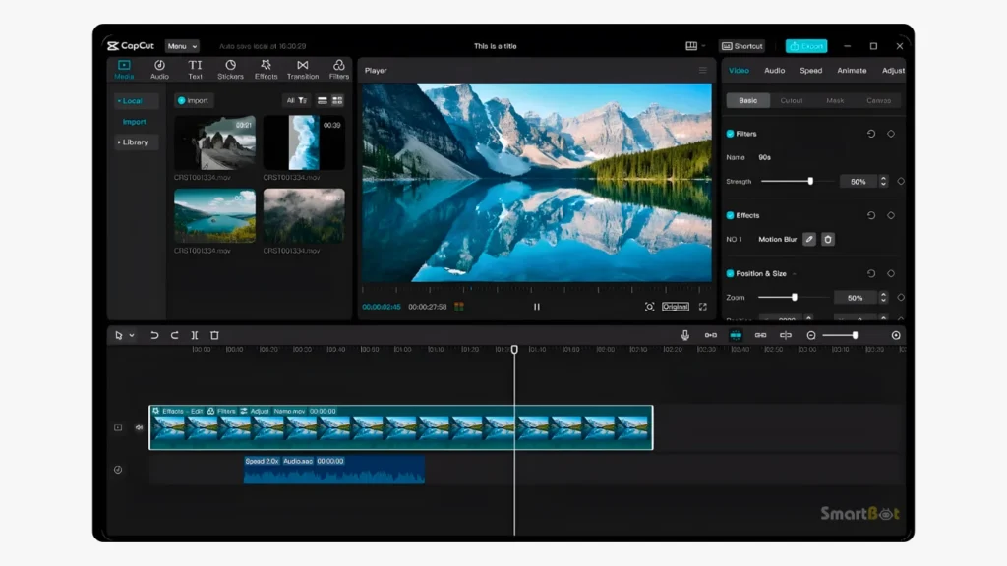This screenshot has height=566, width=1007.
Task: Expand the Library section in the sidebar
Action: point(135,141)
